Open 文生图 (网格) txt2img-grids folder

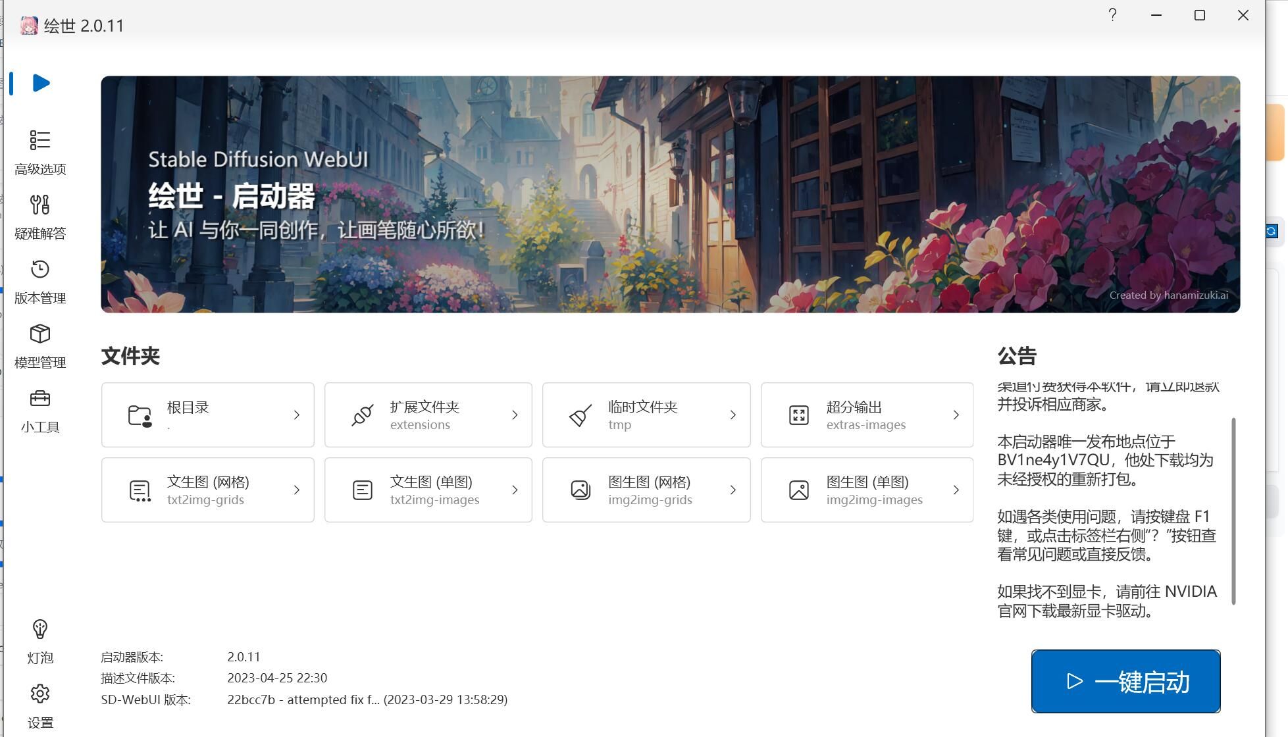[207, 490]
